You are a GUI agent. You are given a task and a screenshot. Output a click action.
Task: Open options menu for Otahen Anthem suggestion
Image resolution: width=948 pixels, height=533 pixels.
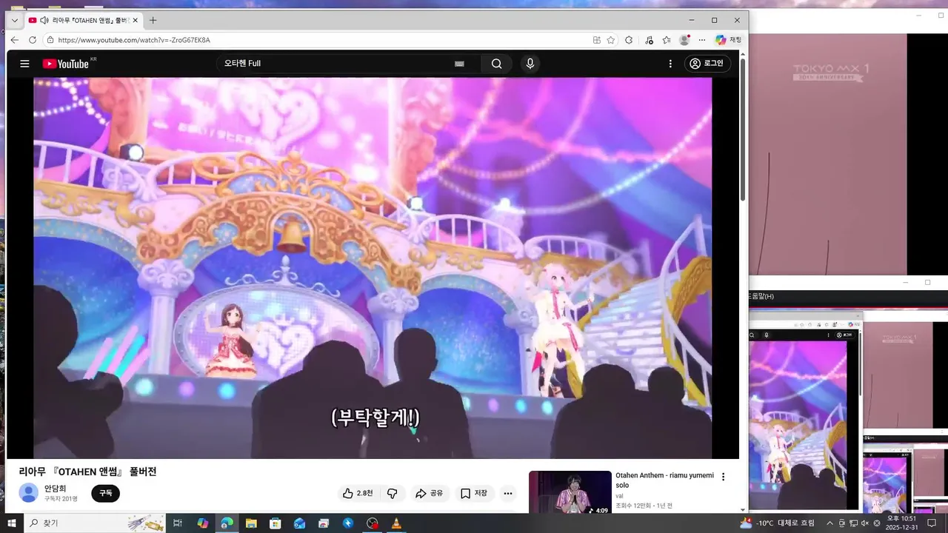[x=724, y=477]
